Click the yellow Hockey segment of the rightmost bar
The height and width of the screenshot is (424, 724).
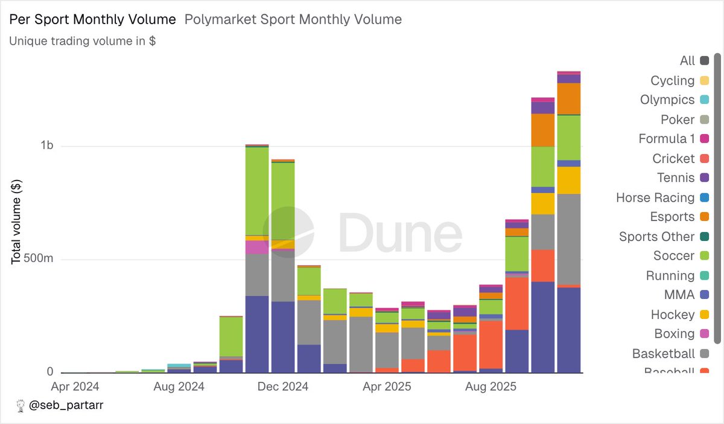point(568,180)
